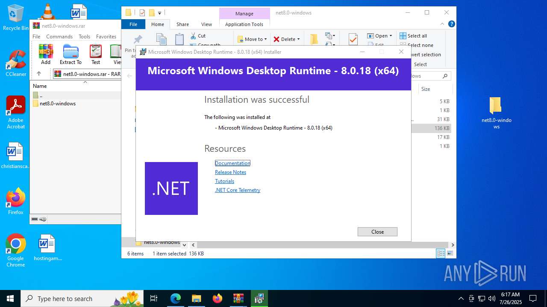Open Recycle Bin desktop icon
Screen dimensions: 547x307
click(15, 17)
